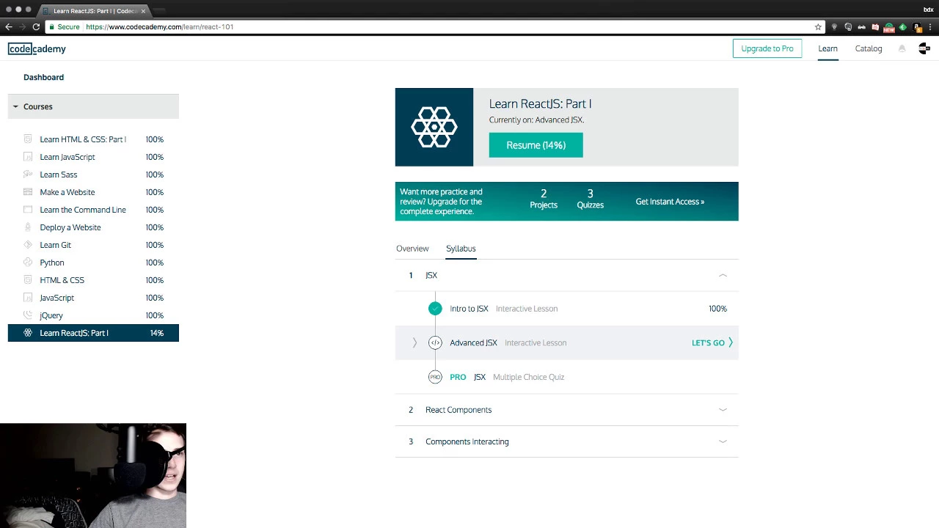939x528 pixels.
Task: Click the green diamond extension icon
Action: 902,27
